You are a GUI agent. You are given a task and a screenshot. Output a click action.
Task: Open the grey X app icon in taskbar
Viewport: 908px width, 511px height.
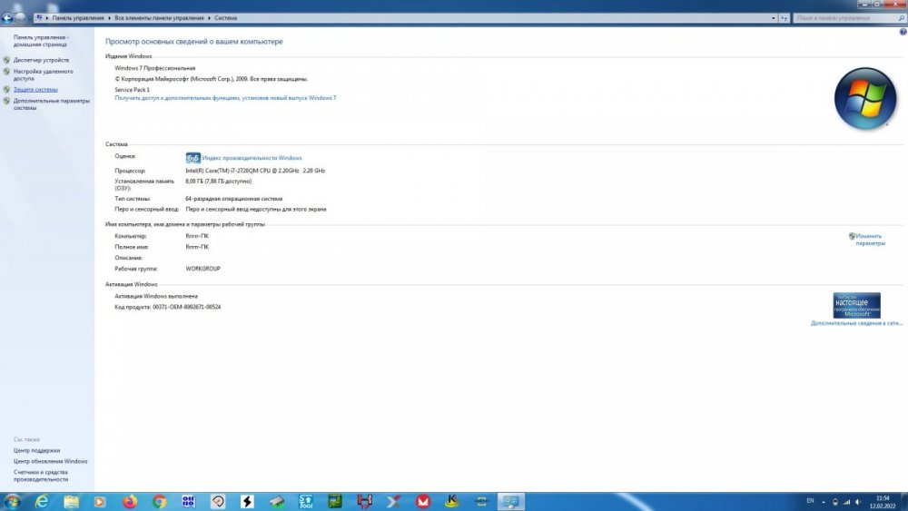(394, 501)
